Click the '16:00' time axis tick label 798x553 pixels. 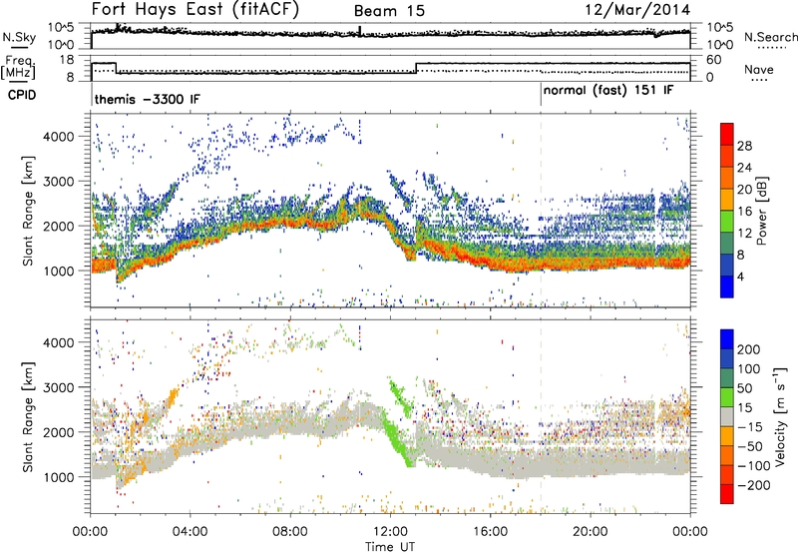coord(490,532)
